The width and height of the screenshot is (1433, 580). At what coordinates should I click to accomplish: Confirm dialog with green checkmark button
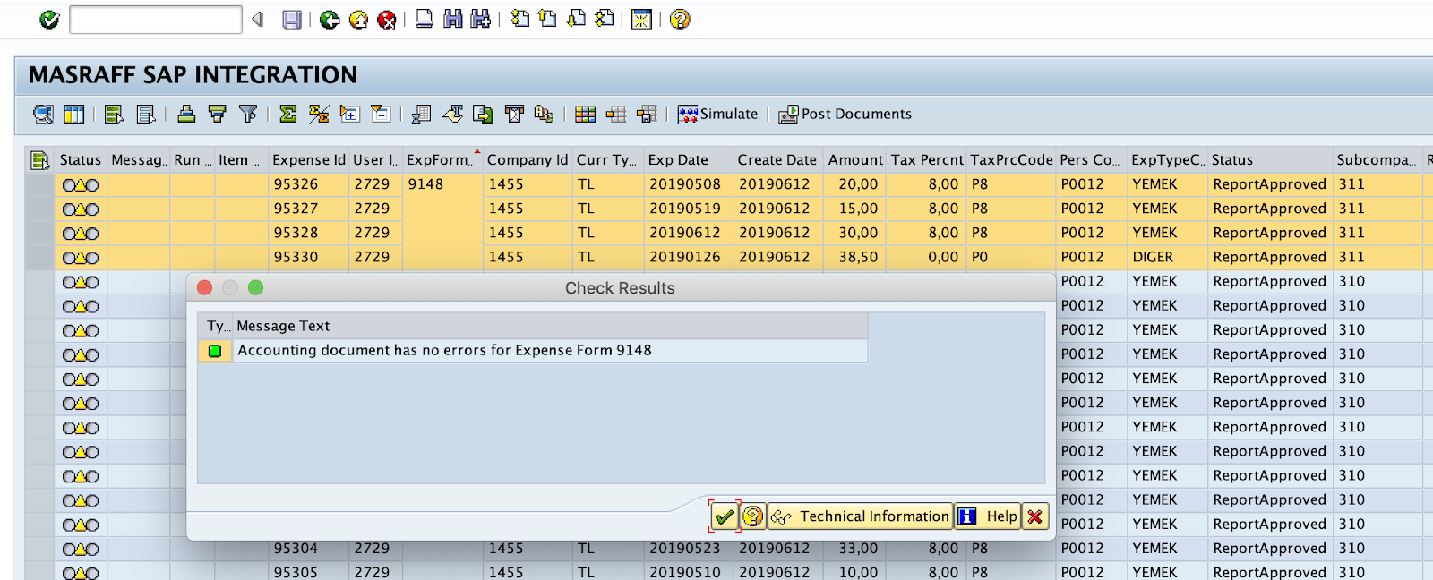(725, 516)
